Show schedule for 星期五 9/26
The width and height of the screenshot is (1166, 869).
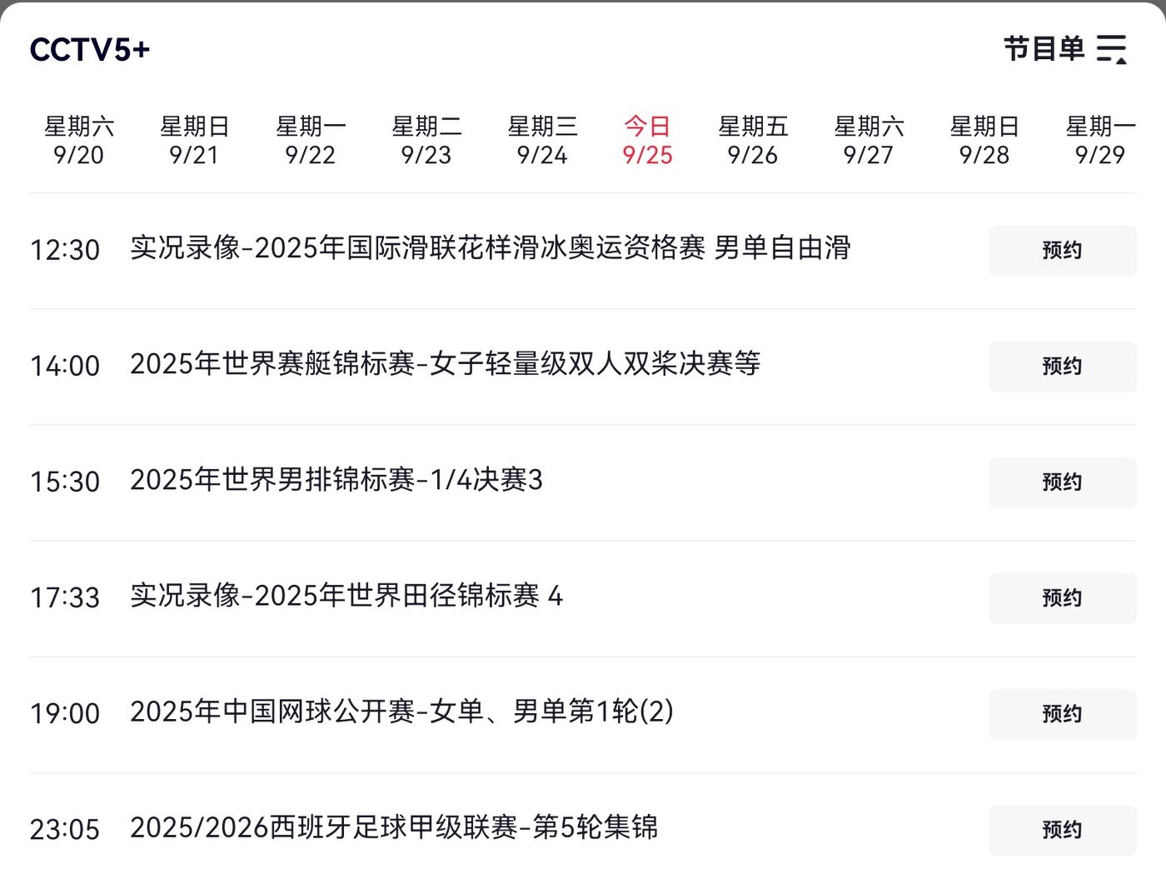tap(752, 141)
